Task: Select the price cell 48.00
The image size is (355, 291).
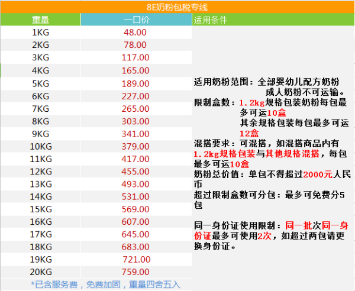Action: coord(136,33)
